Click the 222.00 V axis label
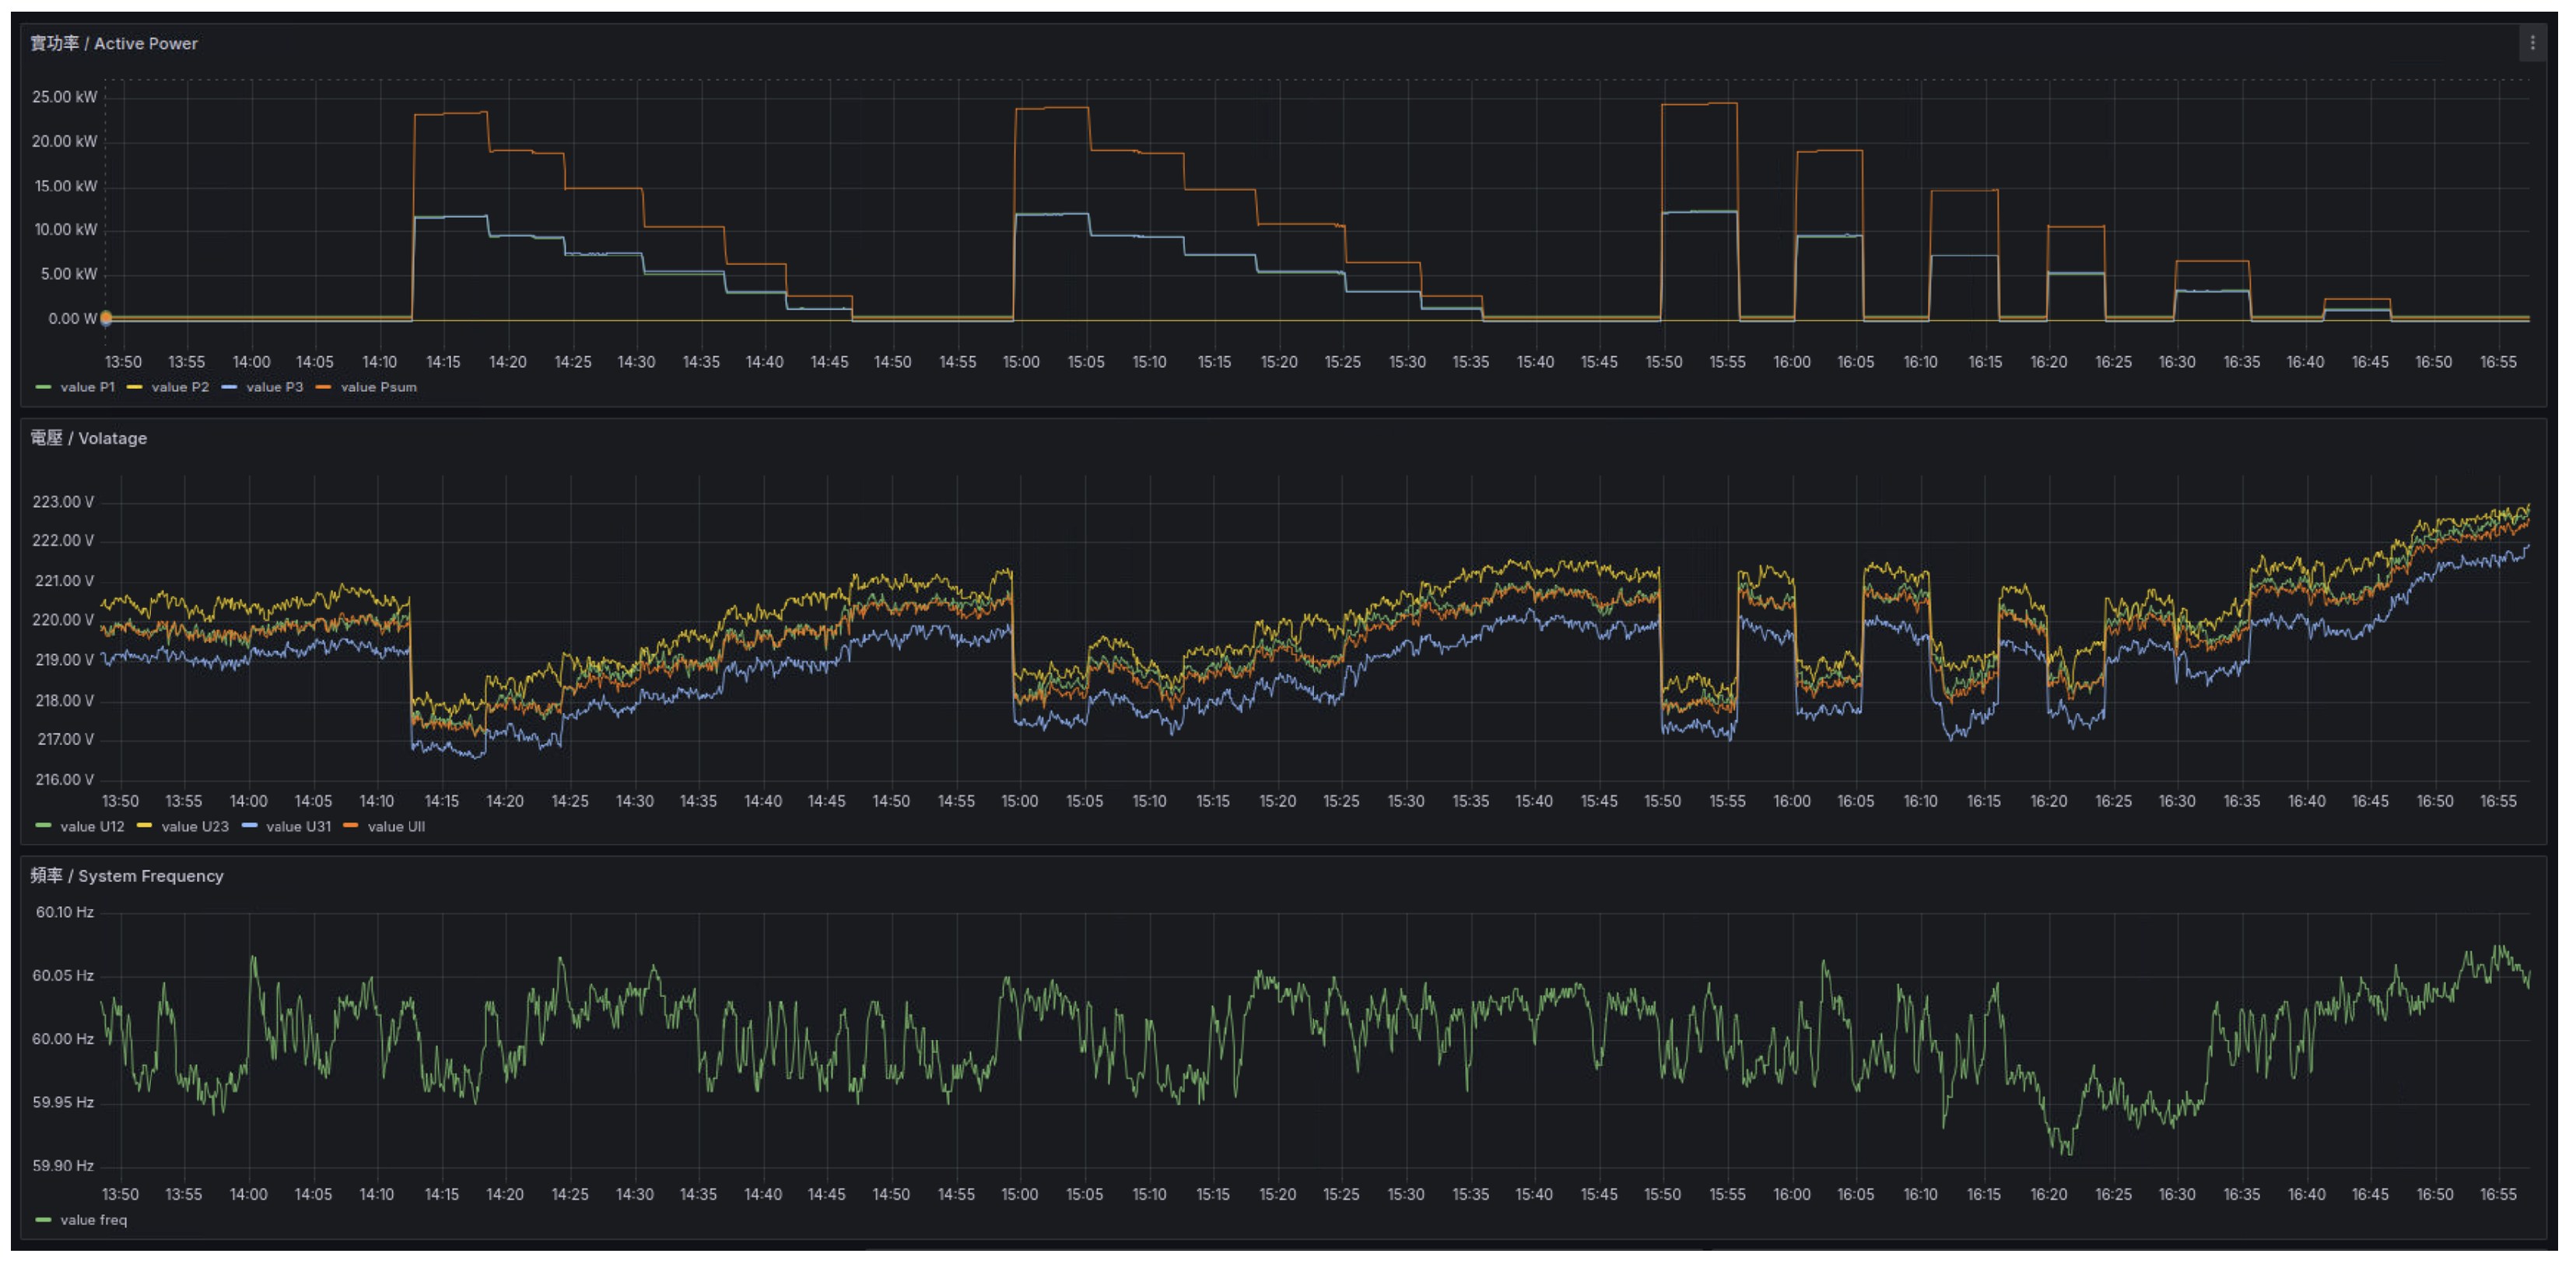 [63, 541]
